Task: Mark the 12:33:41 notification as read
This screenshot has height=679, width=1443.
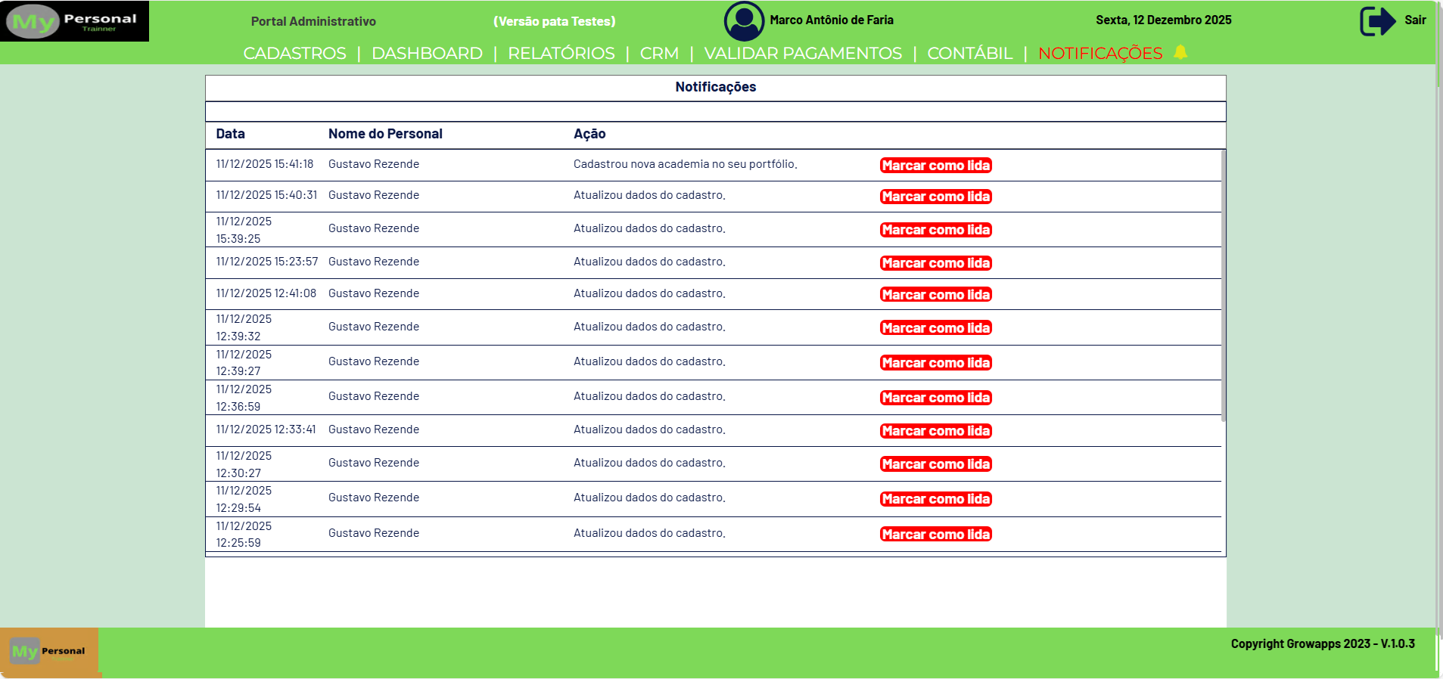Action: pyautogui.click(x=935, y=431)
